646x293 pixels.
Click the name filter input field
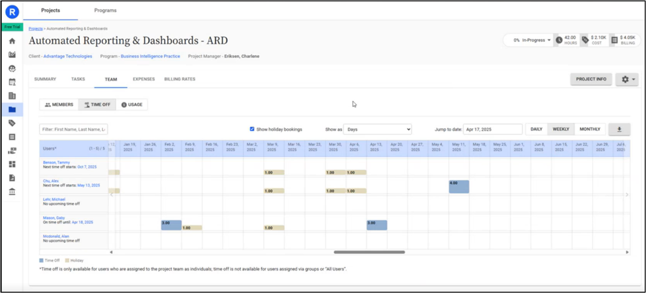coord(74,129)
